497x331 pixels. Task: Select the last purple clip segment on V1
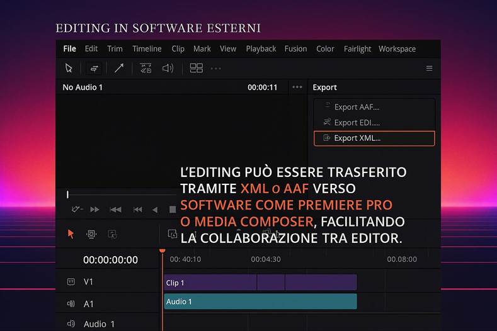pyautogui.click(x=321, y=283)
